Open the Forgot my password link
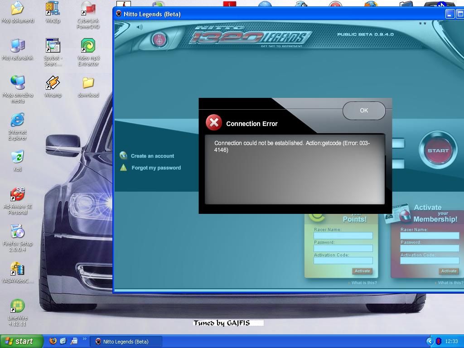This screenshot has width=464, height=348. pos(156,168)
